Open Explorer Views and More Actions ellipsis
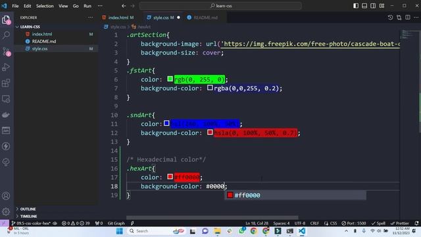421x237 pixels. pos(91,18)
